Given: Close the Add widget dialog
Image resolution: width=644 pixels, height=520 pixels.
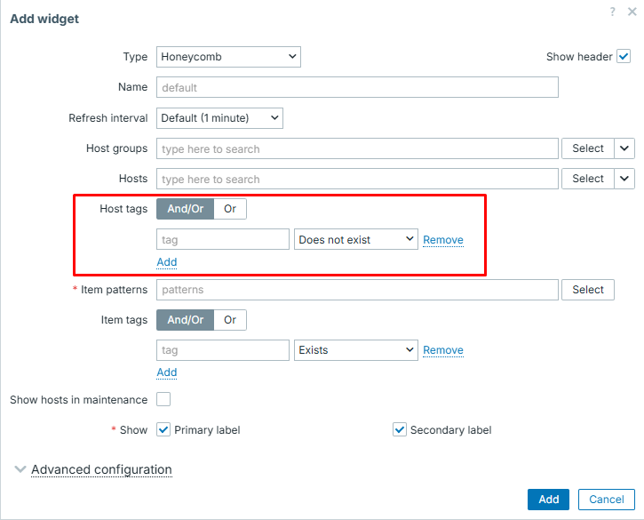Looking at the screenshot, I should point(631,12).
